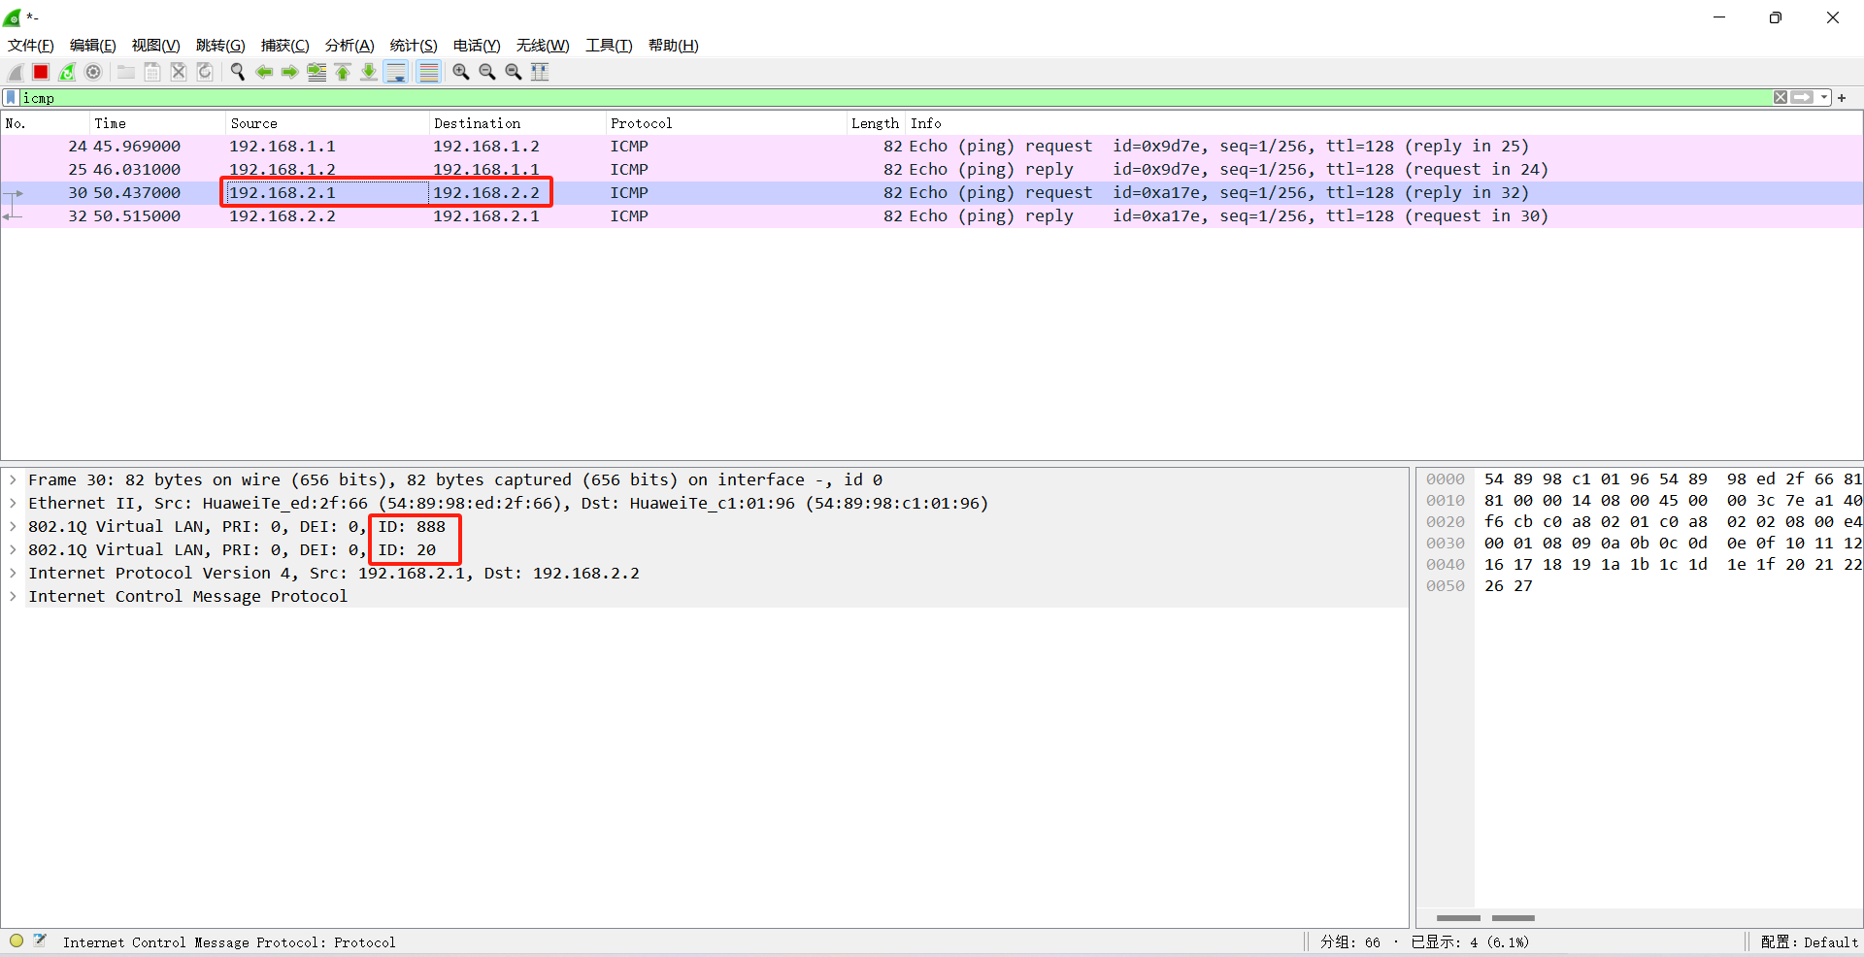Expand the 802.1Q VLAN ID 20 row
Screen dimensions: 1864x957
coord(13,550)
